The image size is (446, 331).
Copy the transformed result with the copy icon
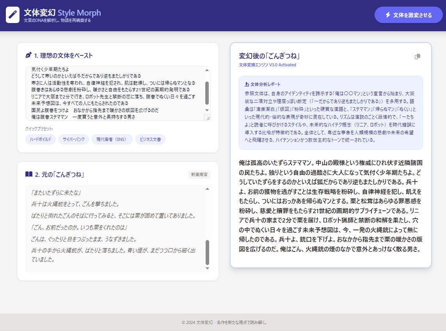pos(418,57)
